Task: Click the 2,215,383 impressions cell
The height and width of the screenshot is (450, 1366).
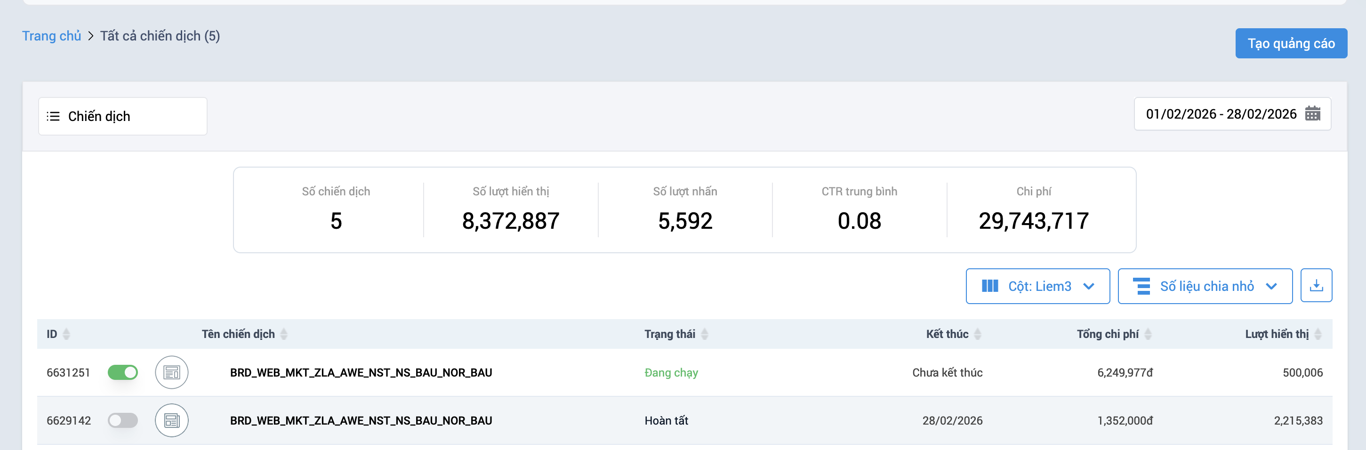Action: point(1298,420)
